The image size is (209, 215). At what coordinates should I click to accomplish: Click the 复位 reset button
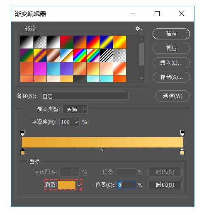click(x=171, y=48)
